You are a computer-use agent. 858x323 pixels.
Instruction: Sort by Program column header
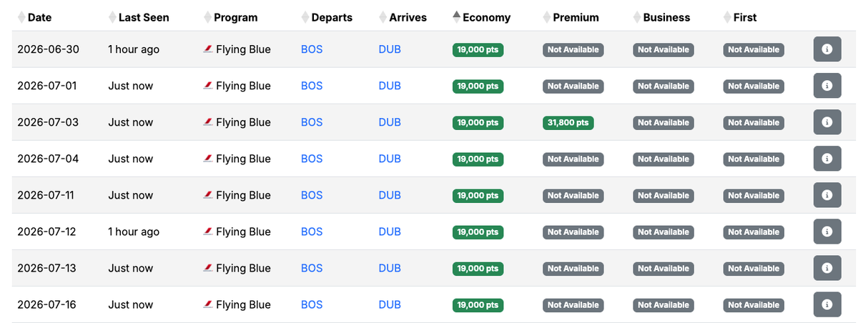(230, 17)
